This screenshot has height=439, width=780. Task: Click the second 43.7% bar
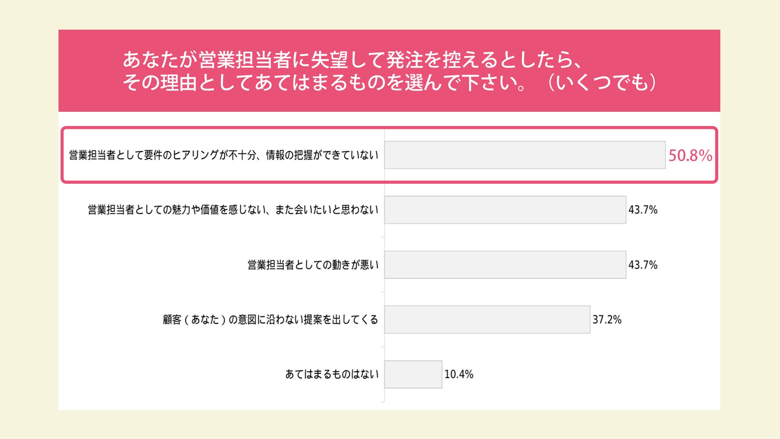click(505, 265)
